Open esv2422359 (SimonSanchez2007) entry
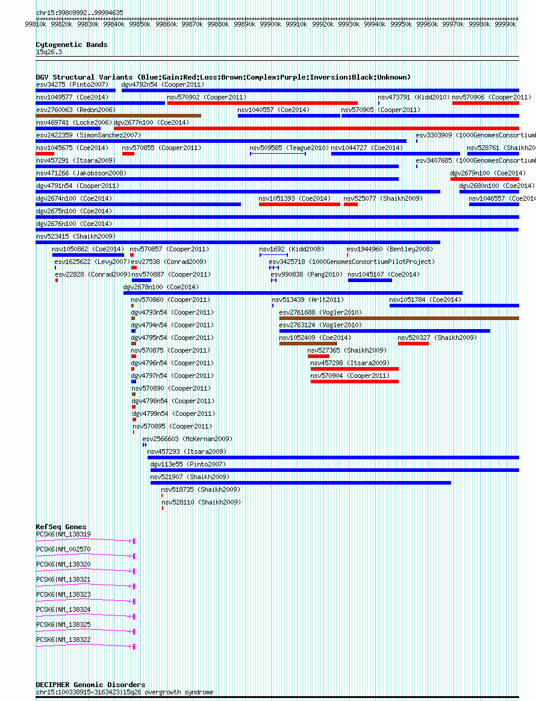This screenshot has width=536, height=701. tap(89, 135)
